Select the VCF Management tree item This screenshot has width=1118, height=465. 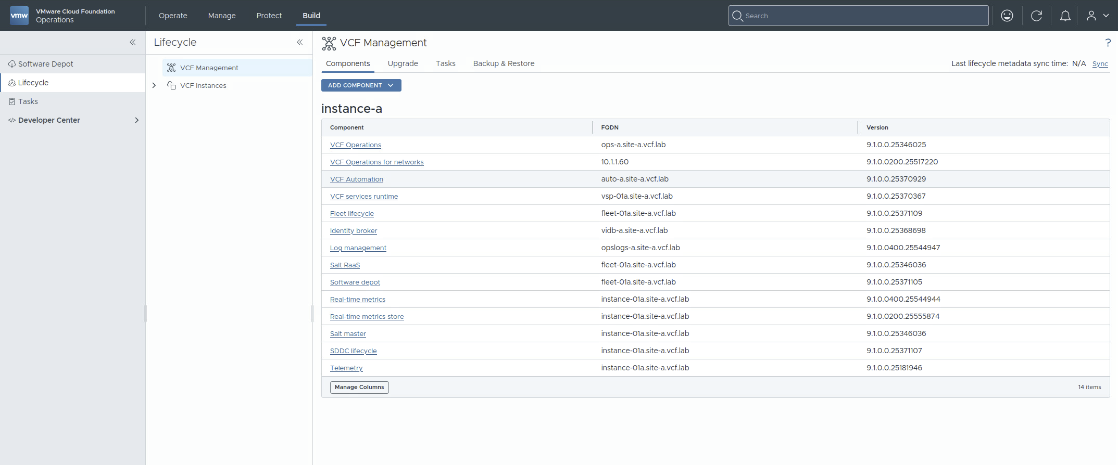(x=237, y=68)
